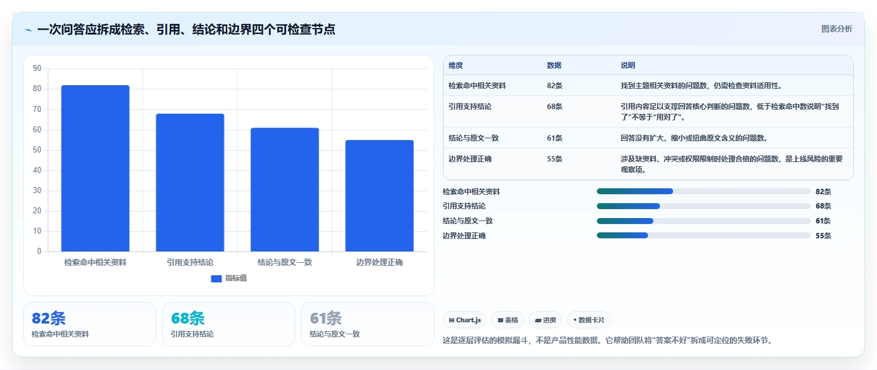Click the 表格 chip

click(508, 320)
